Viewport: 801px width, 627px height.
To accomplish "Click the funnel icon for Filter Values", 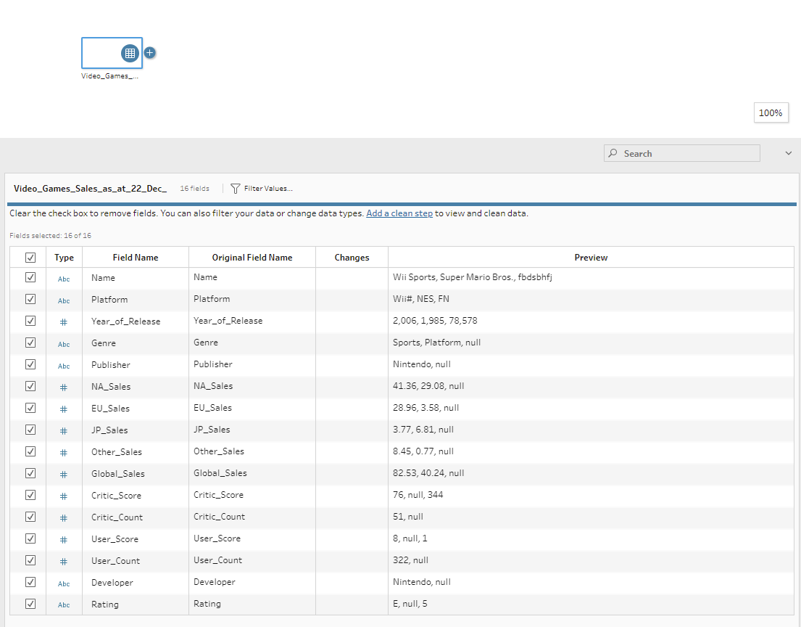I will 235,189.
